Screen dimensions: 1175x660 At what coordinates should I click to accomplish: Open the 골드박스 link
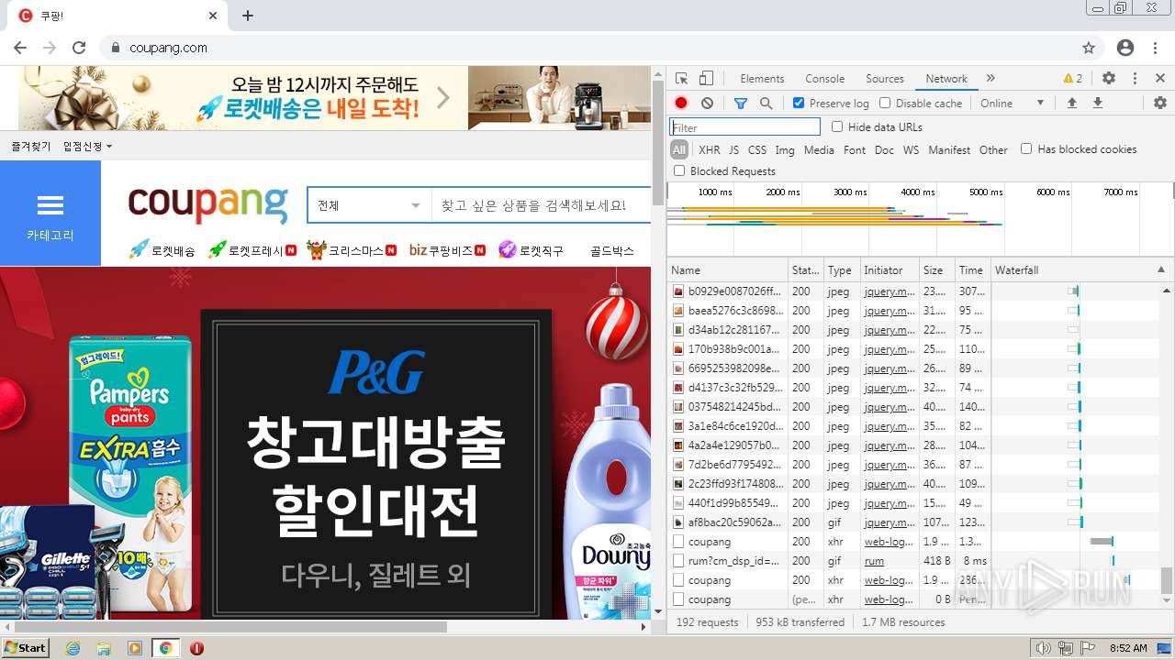pyautogui.click(x=612, y=250)
